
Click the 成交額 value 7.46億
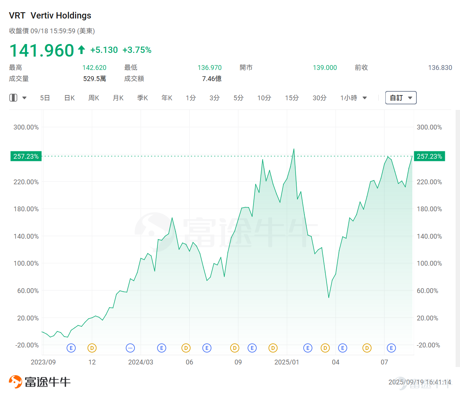(x=212, y=79)
